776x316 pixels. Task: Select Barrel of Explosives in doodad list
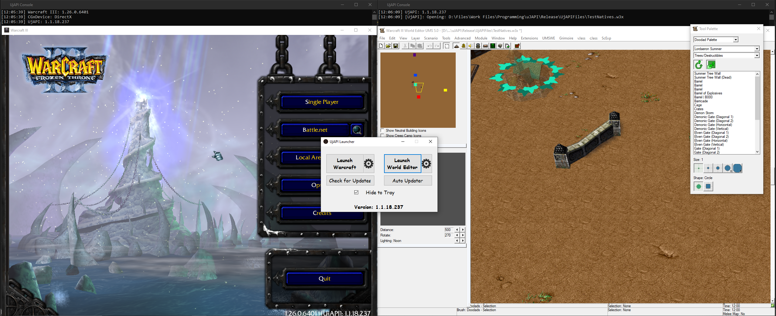[708, 93]
